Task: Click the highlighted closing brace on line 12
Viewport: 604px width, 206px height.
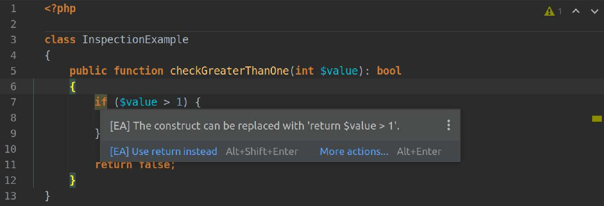Action: tap(73, 180)
